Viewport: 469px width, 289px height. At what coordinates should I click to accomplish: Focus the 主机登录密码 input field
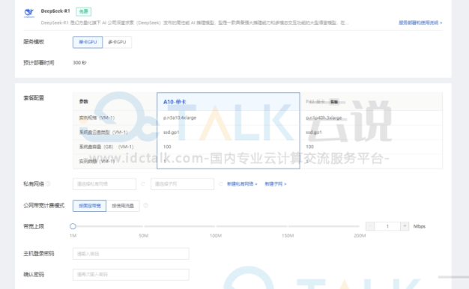tap(130, 253)
